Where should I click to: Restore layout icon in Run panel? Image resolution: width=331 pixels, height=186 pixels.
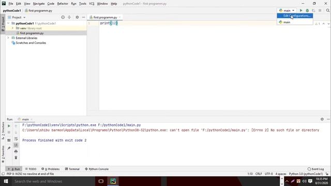tap(9, 140)
